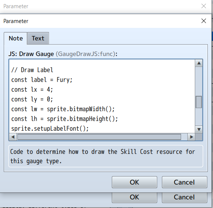
Task: Click the 'sprite.setupLabelFont();' line
Action: coord(50,129)
